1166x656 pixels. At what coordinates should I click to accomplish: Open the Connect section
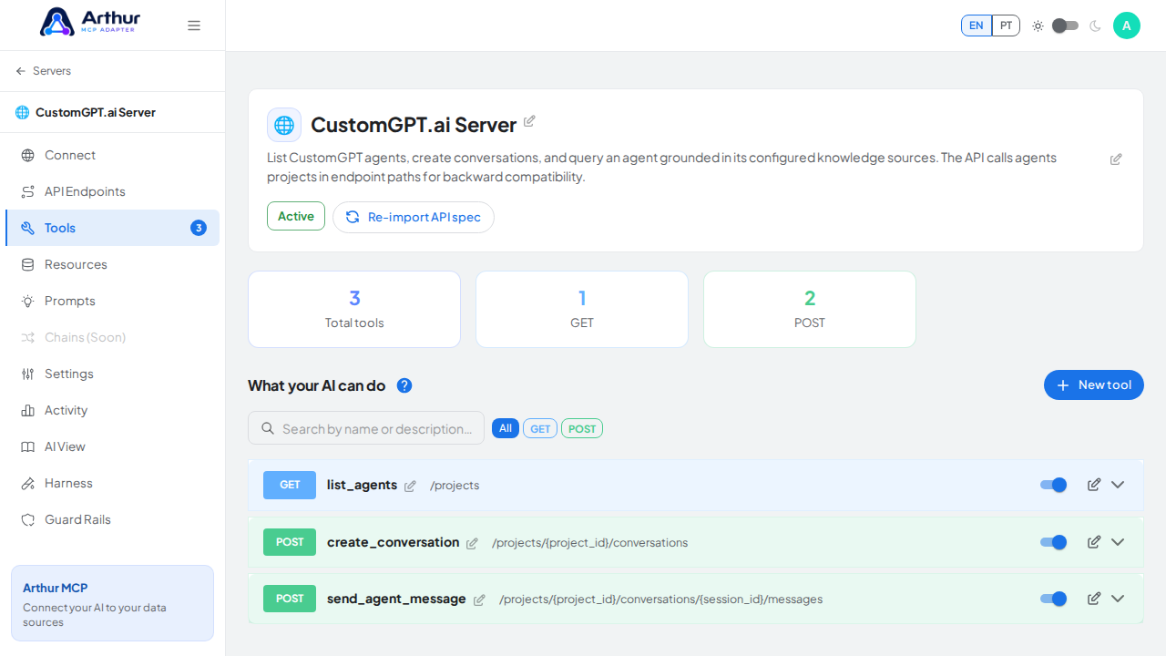112,155
